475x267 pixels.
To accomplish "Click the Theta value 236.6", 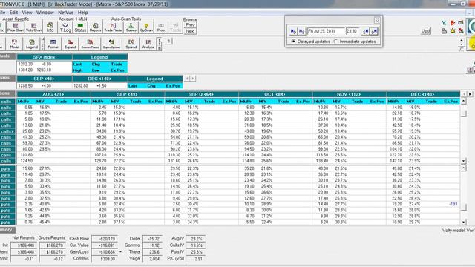I will point(152,252).
